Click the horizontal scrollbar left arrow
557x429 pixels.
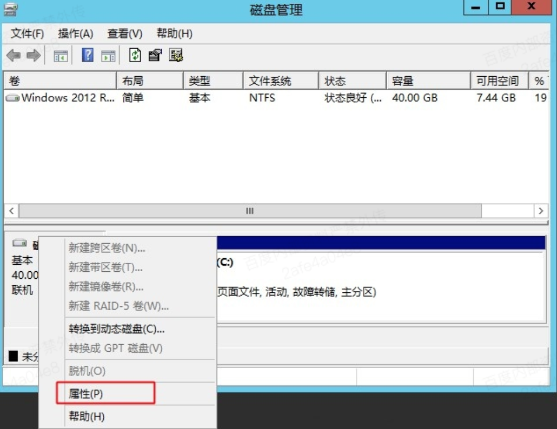11,211
